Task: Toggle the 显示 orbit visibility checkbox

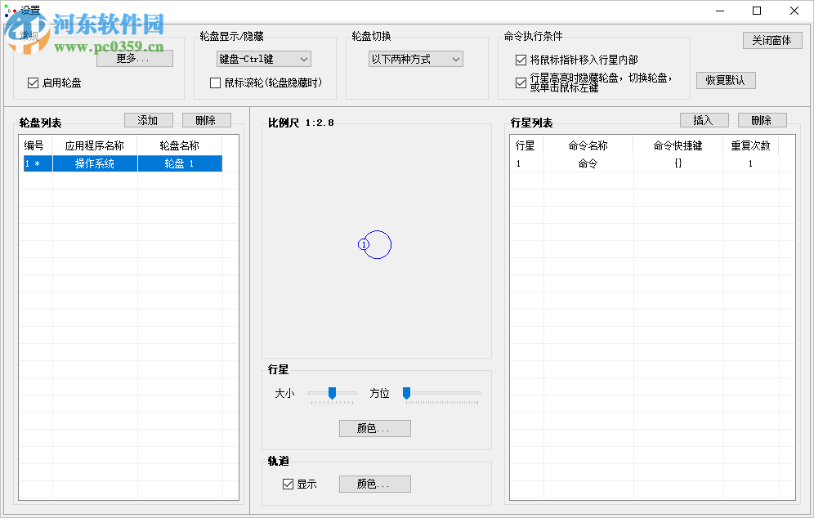Action: coord(288,484)
